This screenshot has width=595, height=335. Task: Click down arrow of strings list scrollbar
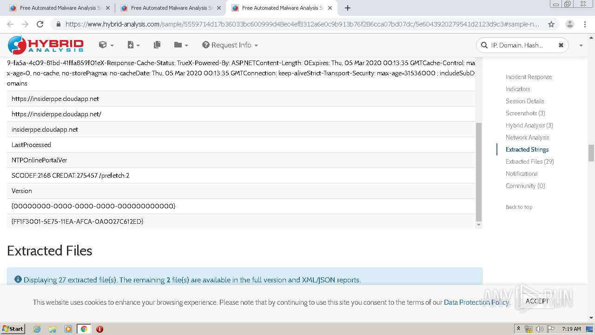coord(479,225)
